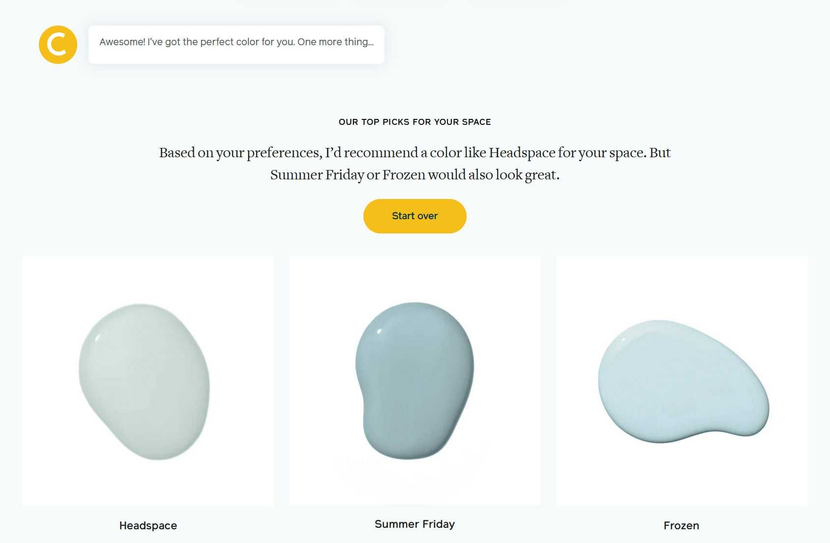Open the Headspace color name link
This screenshot has width=830, height=543.
click(148, 526)
